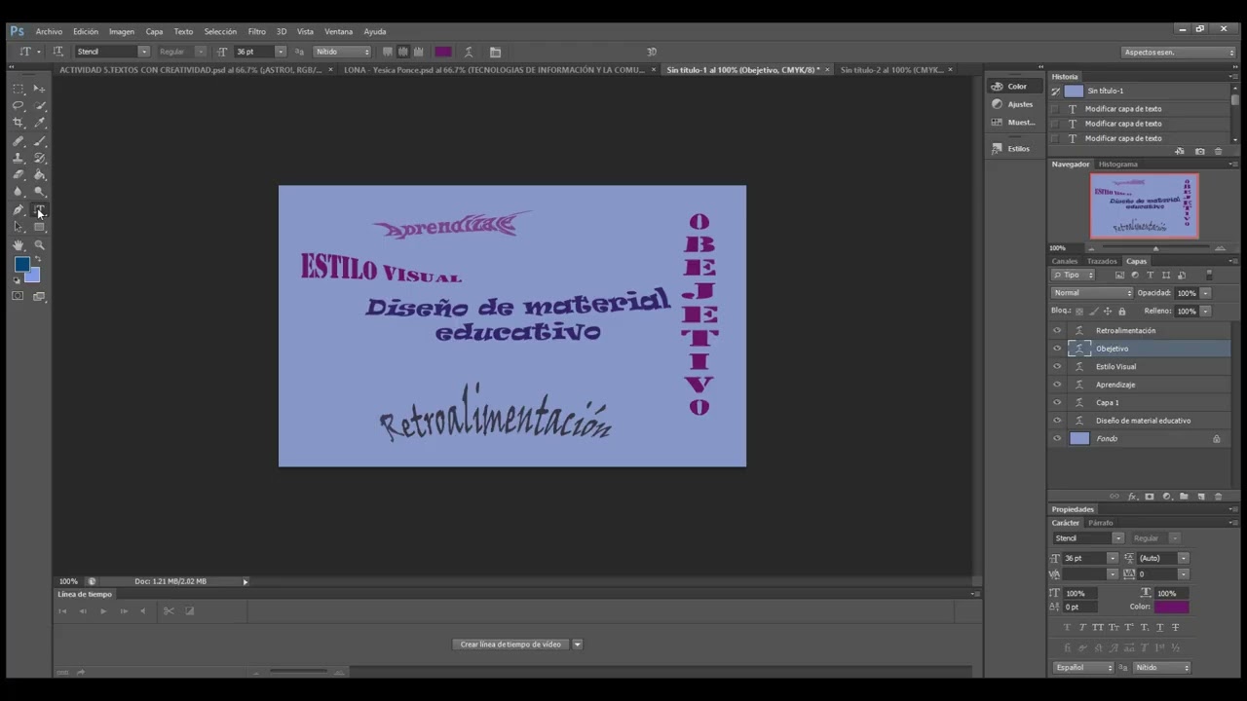Open font family dropdown in options bar
1247x701 pixels.
tap(143, 52)
